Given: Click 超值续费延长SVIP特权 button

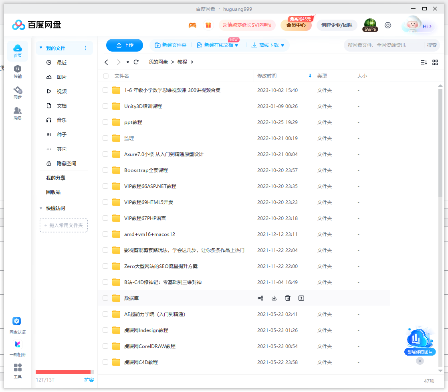Looking at the screenshot, I should coord(247,25).
